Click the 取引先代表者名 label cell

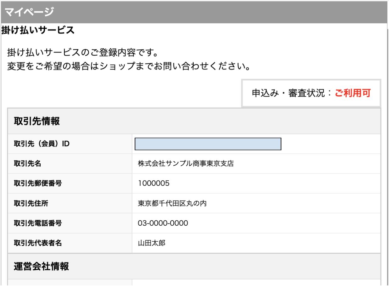coord(70,243)
